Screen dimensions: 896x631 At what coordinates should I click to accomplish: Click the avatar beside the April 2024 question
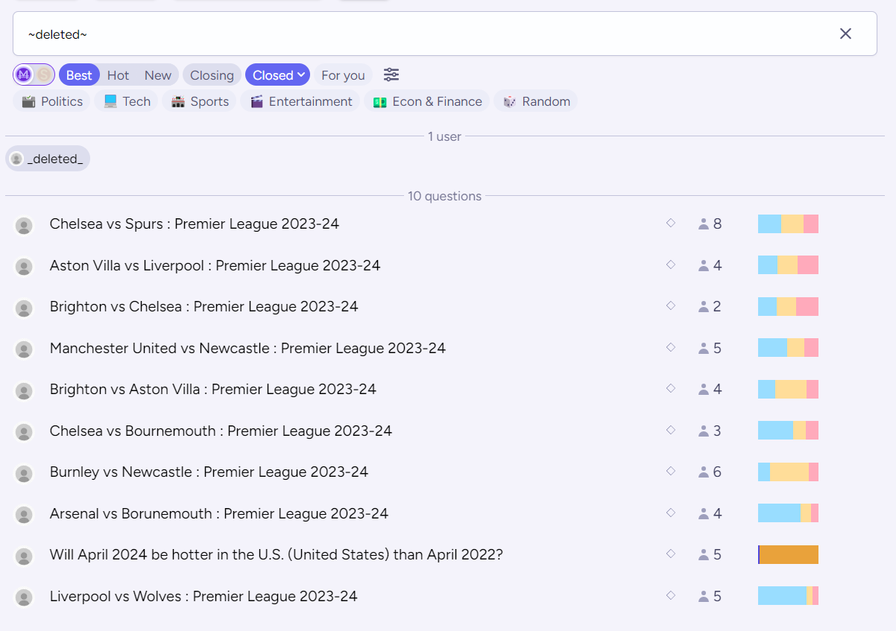[24, 557]
